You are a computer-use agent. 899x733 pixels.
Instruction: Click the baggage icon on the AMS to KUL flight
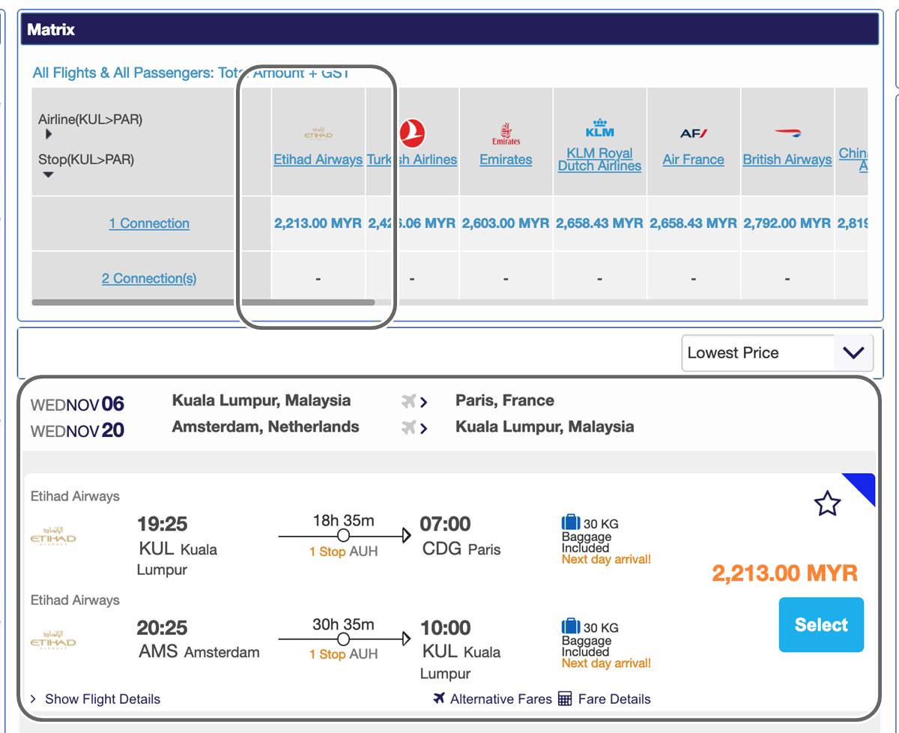click(571, 627)
